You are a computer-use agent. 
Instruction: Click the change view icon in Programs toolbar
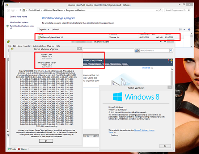(x=180, y=29)
